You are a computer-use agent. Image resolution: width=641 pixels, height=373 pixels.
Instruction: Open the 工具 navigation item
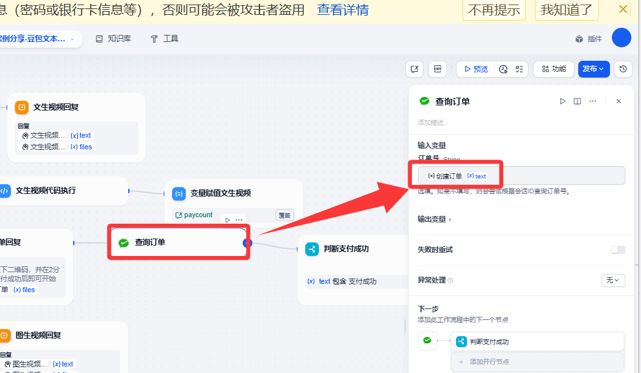point(164,39)
